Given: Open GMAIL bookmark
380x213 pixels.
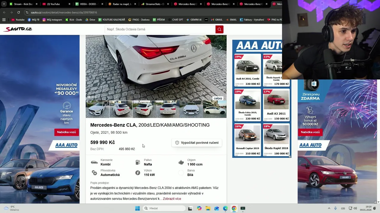Looking at the screenshot, I should (216, 20).
